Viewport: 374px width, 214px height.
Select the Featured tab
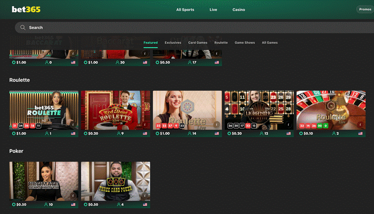pos(150,43)
